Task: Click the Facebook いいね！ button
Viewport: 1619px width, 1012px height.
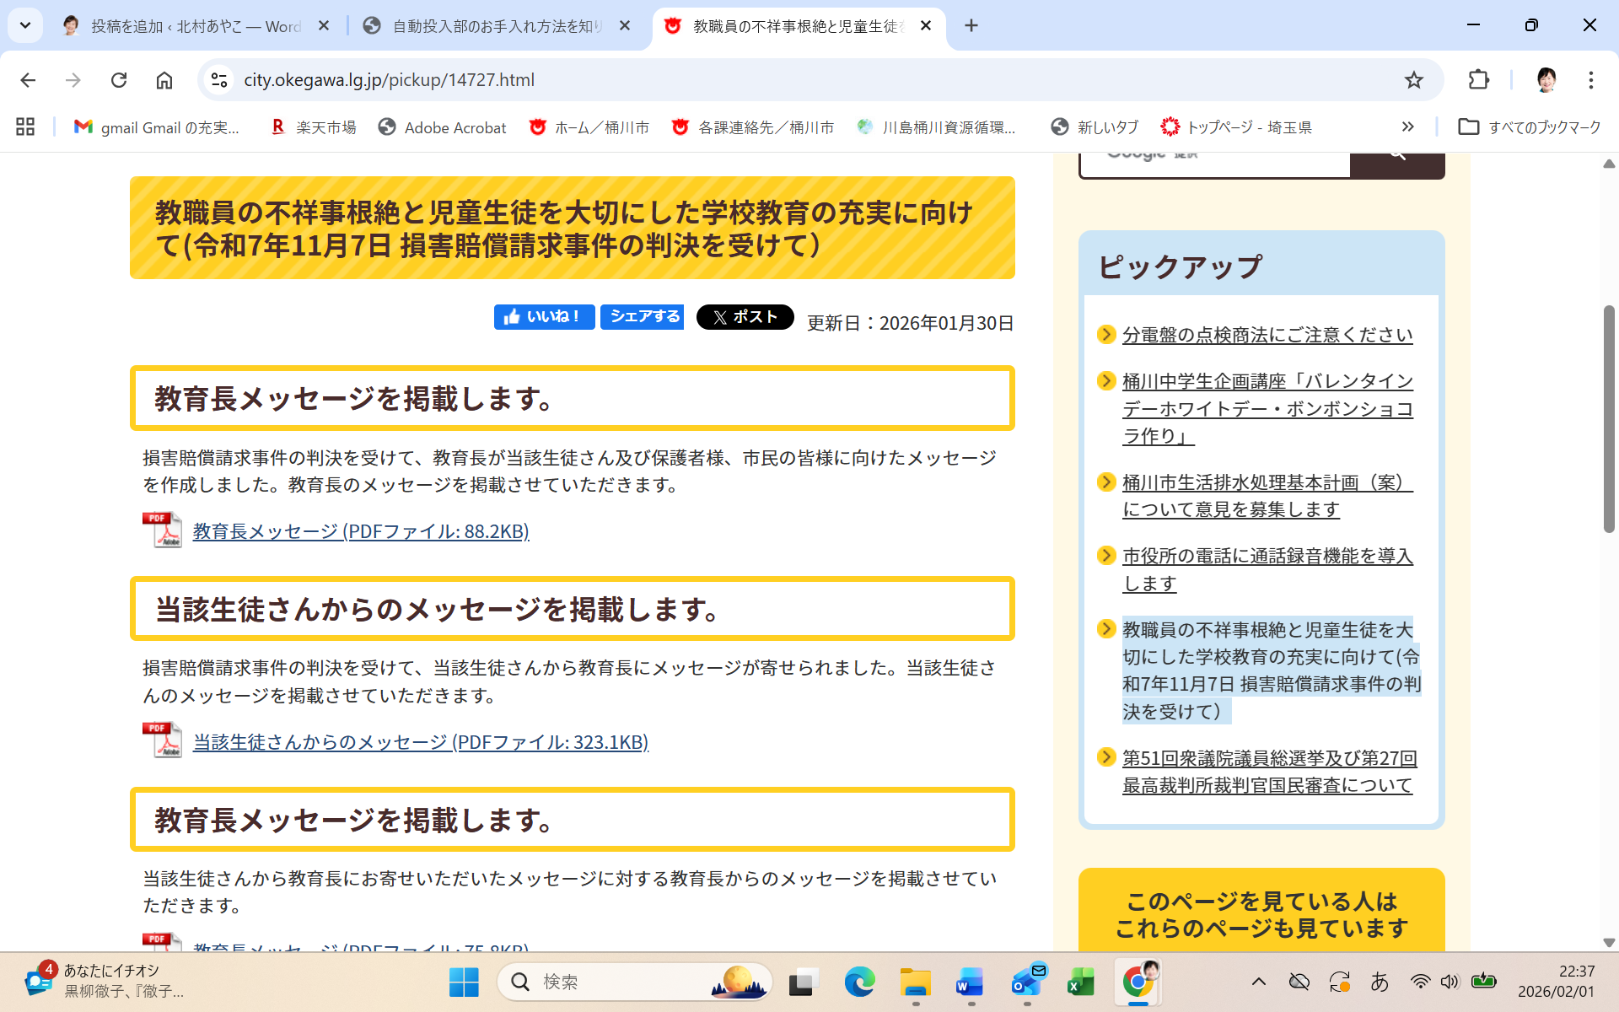Action: [x=544, y=316]
